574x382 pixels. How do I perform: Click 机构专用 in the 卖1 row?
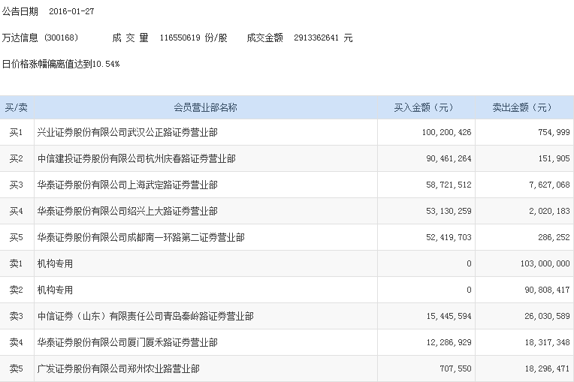tap(55, 264)
